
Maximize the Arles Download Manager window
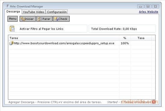pos(148,7)
